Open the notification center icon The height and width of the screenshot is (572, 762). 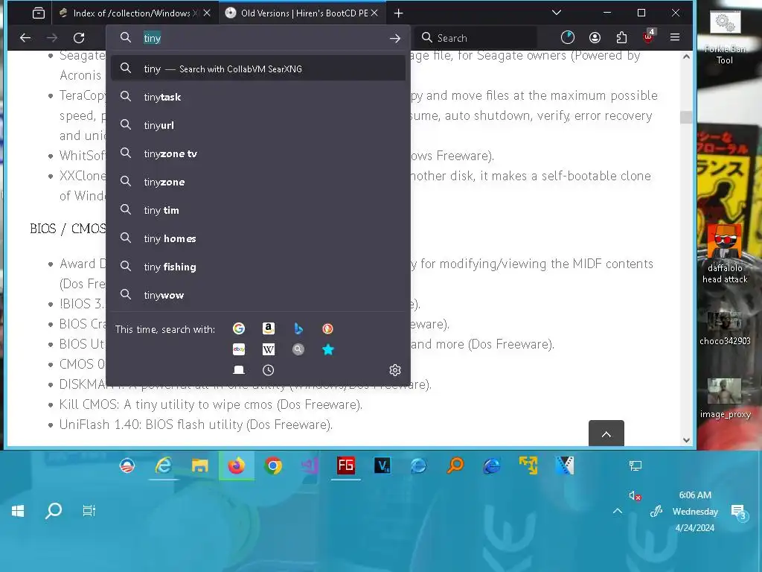[x=740, y=512]
